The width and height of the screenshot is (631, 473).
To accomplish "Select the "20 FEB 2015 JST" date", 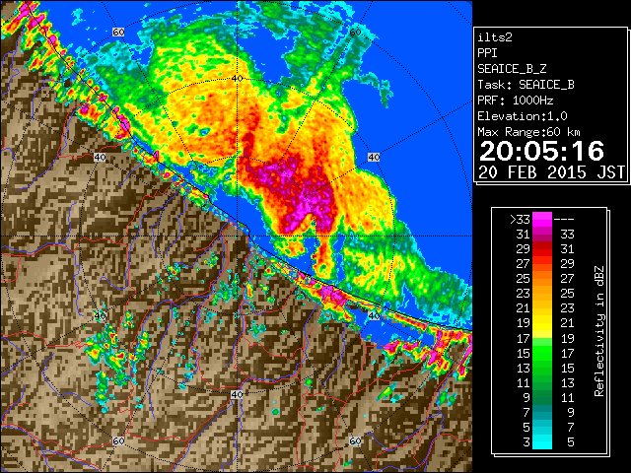I will click(x=552, y=172).
